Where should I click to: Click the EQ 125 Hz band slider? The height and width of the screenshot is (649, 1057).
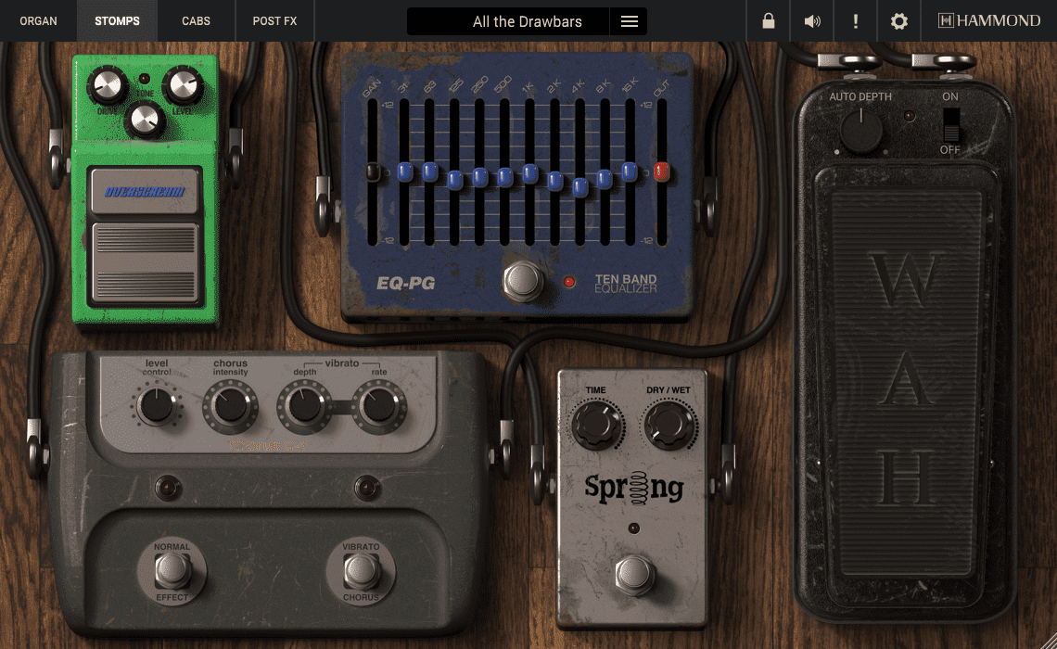[x=455, y=180]
